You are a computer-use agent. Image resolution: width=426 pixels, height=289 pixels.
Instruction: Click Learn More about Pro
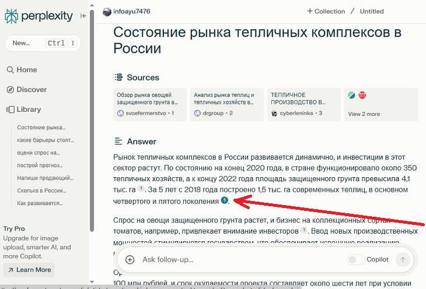coord(29,270)
